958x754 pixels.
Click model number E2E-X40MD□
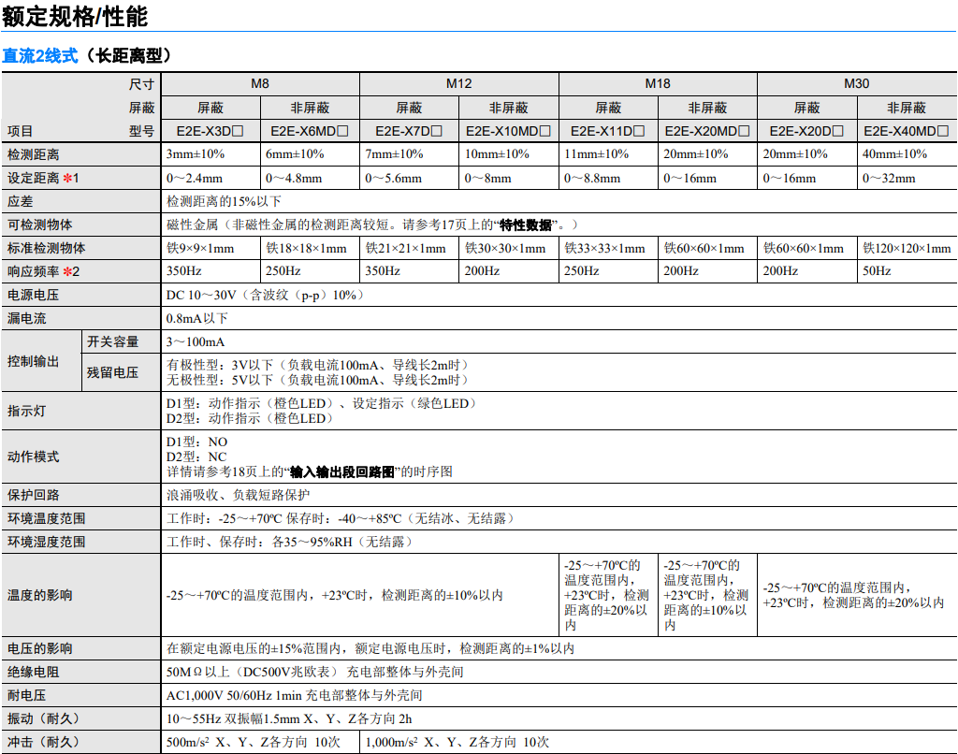(x=906, y=131)
